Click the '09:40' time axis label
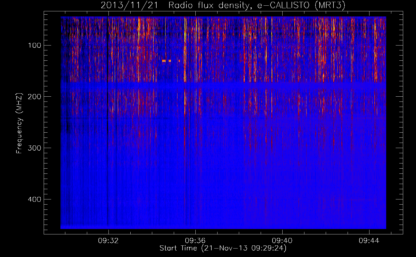Image resolution: width=416 pixels, height=257 pixels. (x=282, y=241)
